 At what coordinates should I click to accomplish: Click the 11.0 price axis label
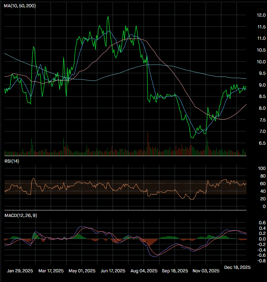[x=261, y=38]
